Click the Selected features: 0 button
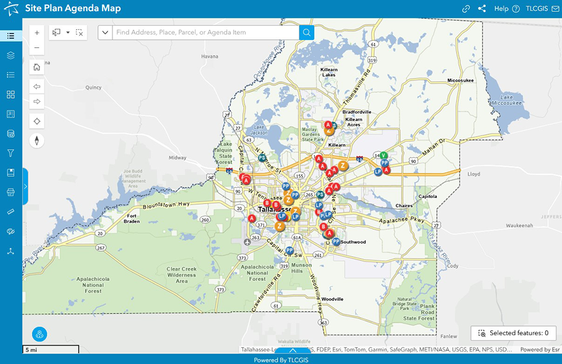Image resolution: width=562 pixels, height=364 pixels. (513, 333)
